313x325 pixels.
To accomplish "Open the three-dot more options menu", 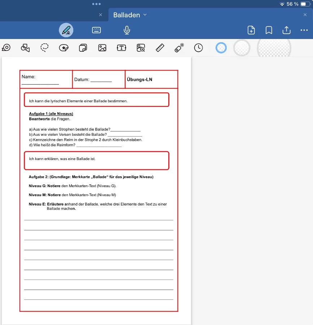I will [x=304, y=30].
